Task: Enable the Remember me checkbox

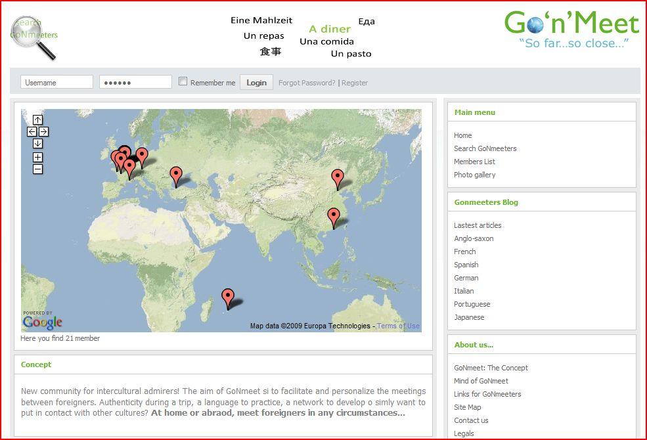Action: 183,81
